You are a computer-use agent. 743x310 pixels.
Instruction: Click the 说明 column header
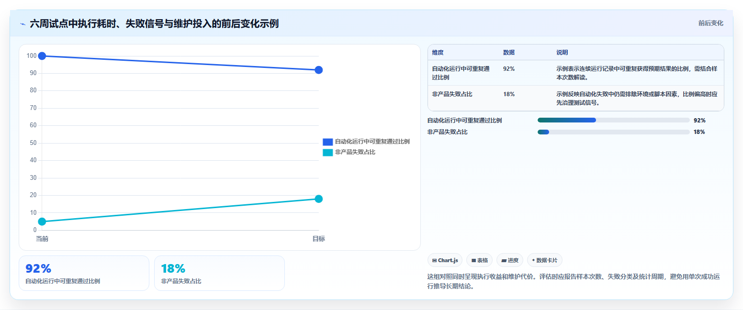562,53
